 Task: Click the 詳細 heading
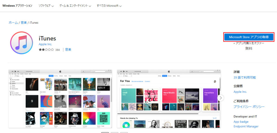236,72
